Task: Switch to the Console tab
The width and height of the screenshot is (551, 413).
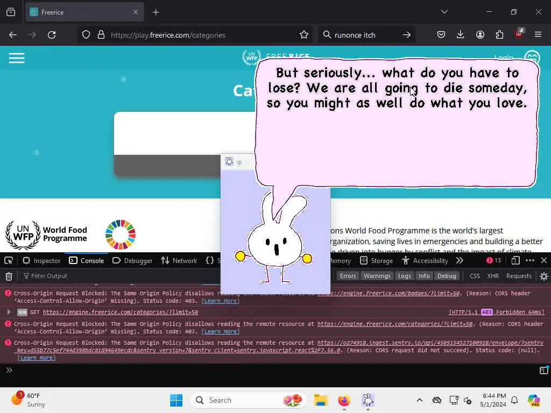Action: (87, 261)
